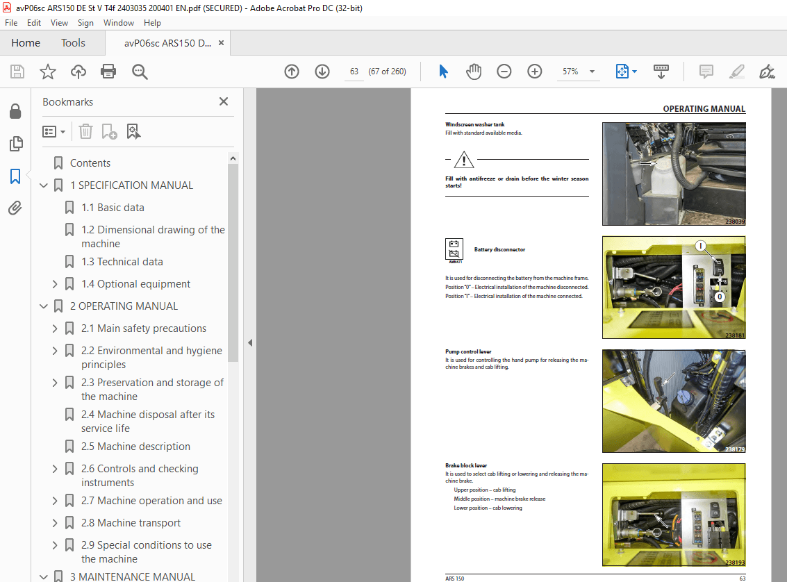Click the Zoom In plus icon
Viewport: 787px width, 582px height.
[x=534, y=72]
